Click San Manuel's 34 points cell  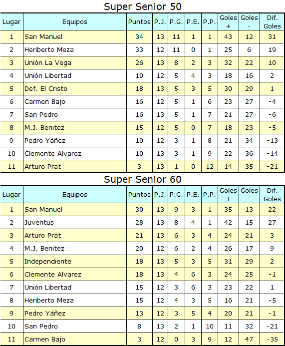coord(139,37)
